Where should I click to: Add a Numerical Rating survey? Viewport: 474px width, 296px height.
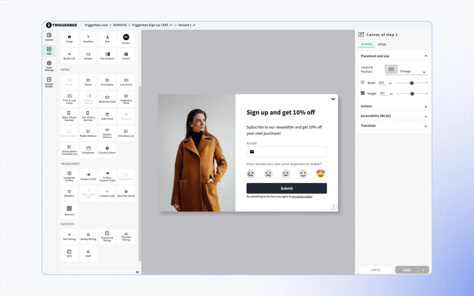(x=107, y=236)
